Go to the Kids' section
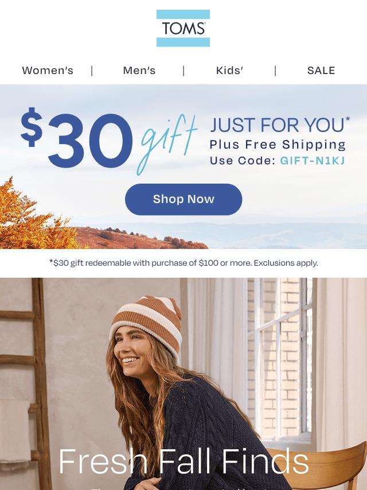 tap(229, 71)
